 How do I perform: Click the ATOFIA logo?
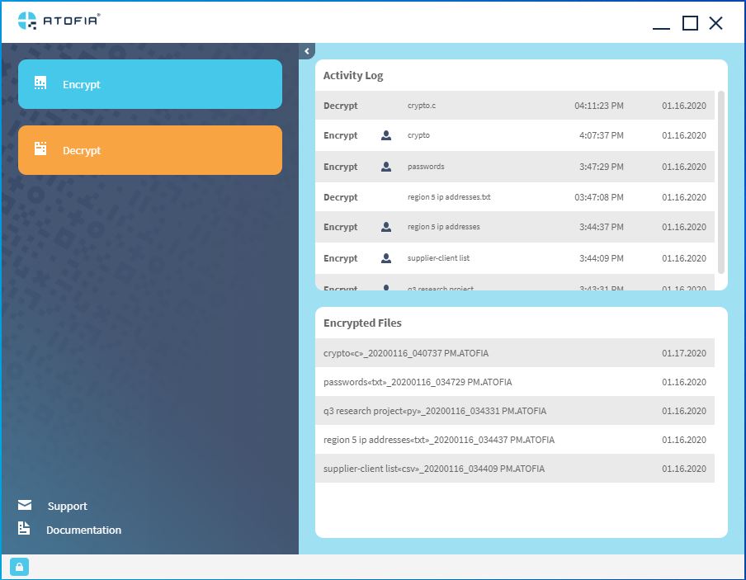pyautogui.click(x=59, y=21)
